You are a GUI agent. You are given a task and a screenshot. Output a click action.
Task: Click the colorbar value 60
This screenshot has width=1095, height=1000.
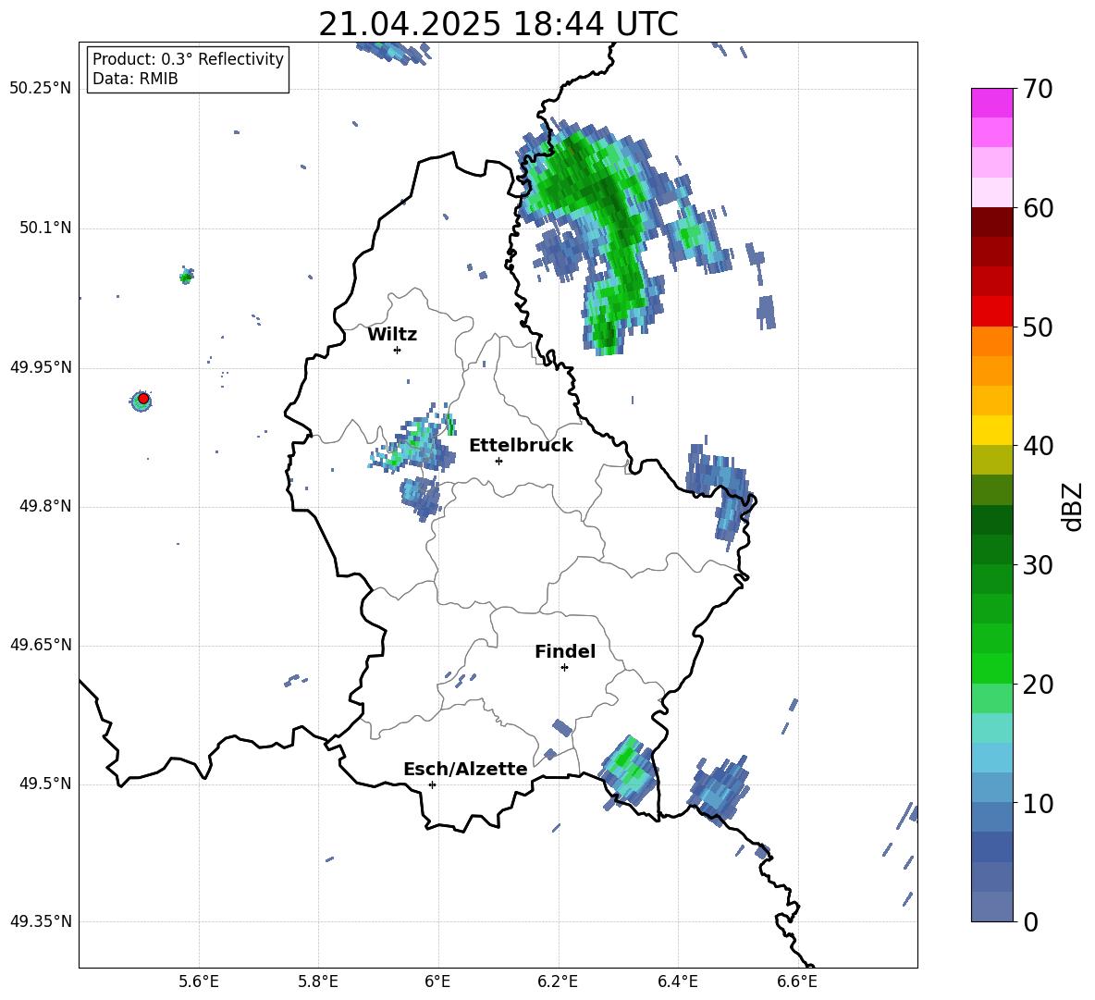coord(1039,208)
